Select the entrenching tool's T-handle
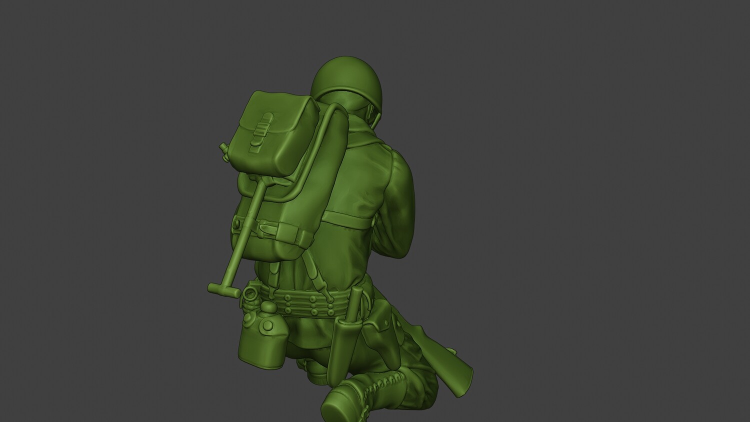750x422 pixels. click(224, 290)
